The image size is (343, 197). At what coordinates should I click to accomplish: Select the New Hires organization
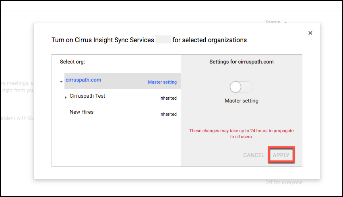(82, 112)
